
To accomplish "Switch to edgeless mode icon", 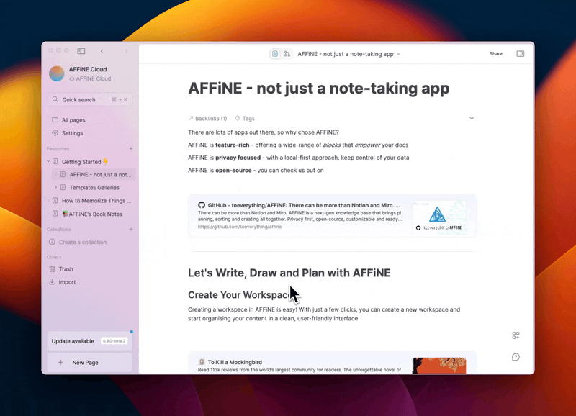I will pos(287,54).
